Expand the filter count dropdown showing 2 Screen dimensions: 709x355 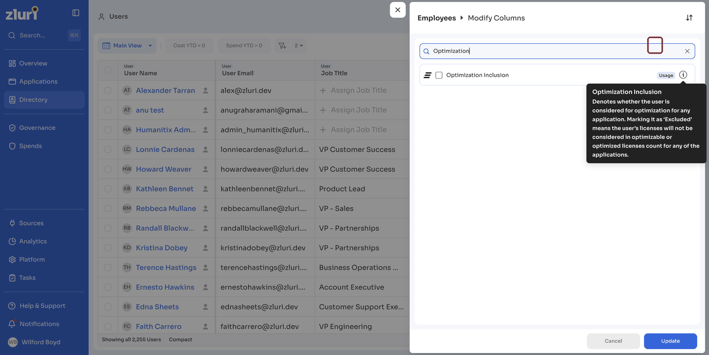(x=299, y=46)
